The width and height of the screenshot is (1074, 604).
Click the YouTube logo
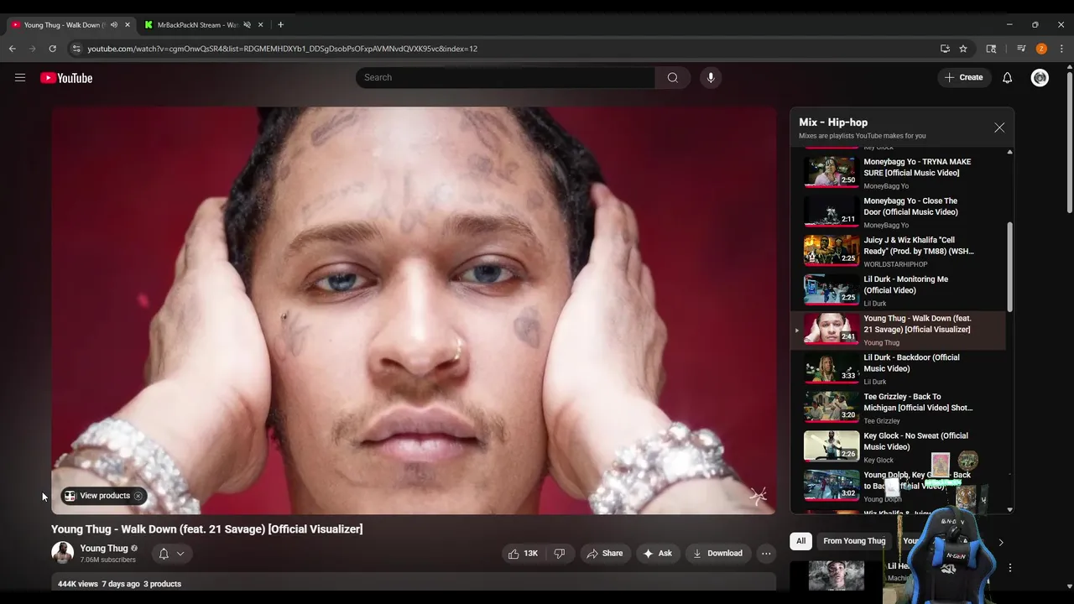coord(66,78)
